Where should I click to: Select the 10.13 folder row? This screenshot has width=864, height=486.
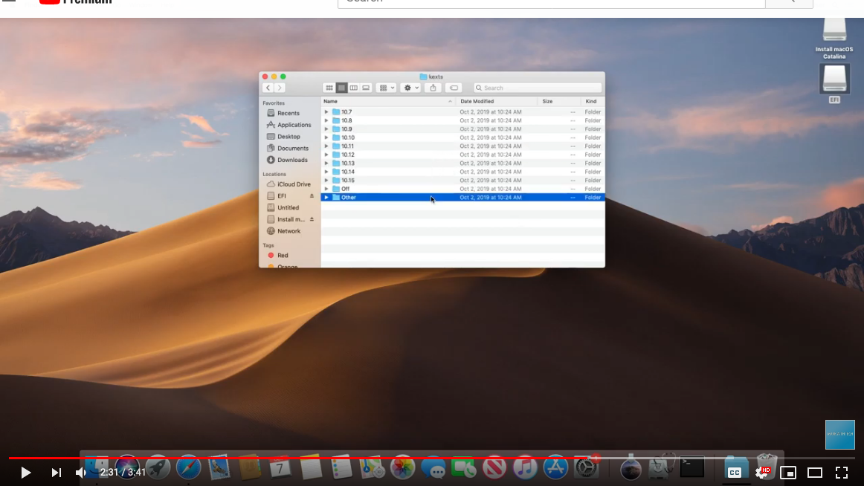[x=462, y=163]
